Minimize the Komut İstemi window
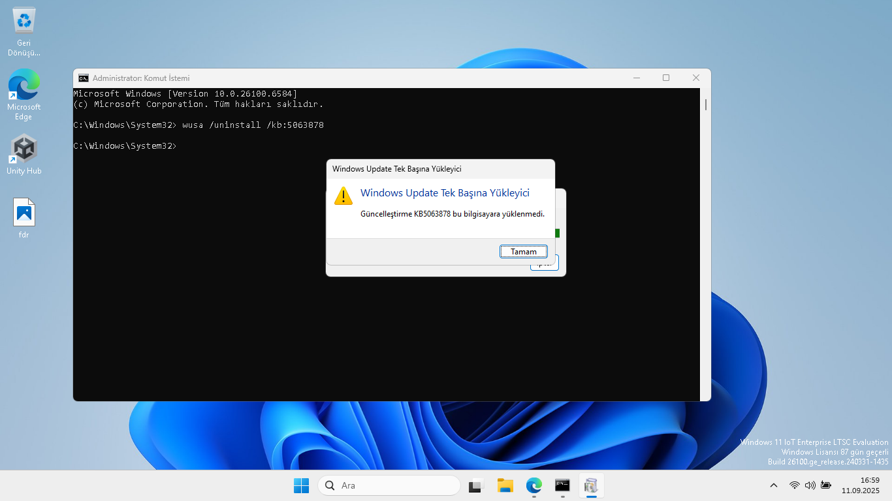Screen dimensions: 892x501 (x=637, y=78)
